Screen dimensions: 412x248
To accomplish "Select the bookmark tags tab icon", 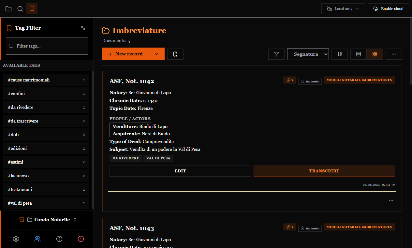I will [32, 9].
